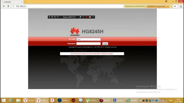The width and height of the screenshot is (184, 103).
Task: Open the recorder toolbar dropdown arrow
Action: tap(49, 17)
